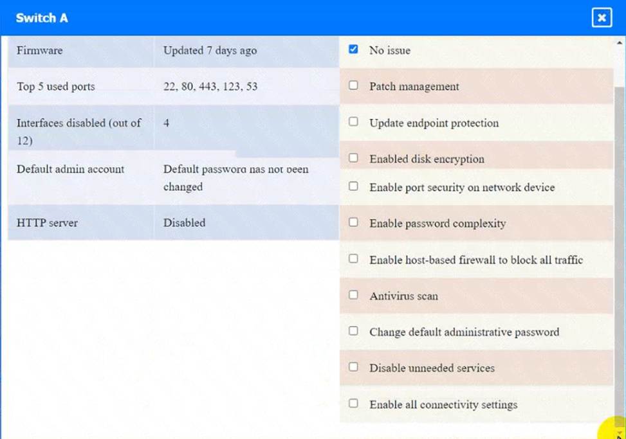Check Enable password complexity

(x=353, y=222)
